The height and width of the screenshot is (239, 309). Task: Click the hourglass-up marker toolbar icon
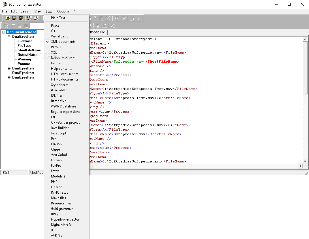[x=104, y=26]
